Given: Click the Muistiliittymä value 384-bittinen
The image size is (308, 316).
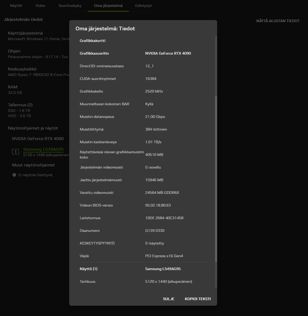Looking at the screenshot, I should pos(156,129).
